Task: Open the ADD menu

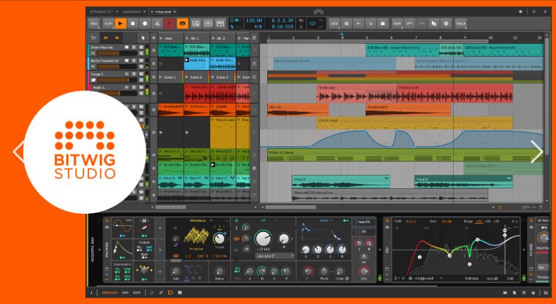Action: pyautogui.click(x=334, y=23)
